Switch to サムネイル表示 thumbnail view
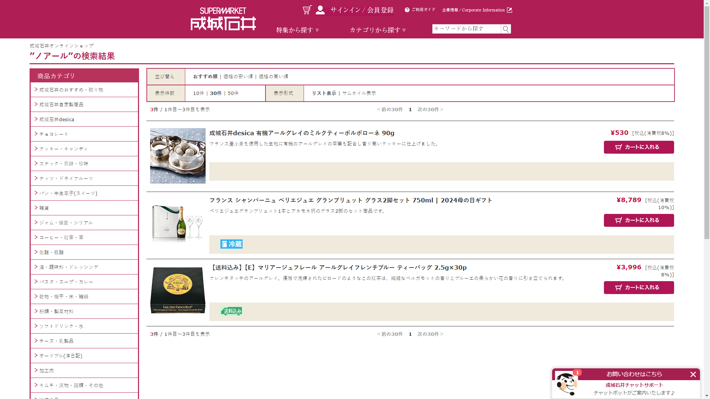The height and width of the screenshot is (399, 710). [359, 93]
